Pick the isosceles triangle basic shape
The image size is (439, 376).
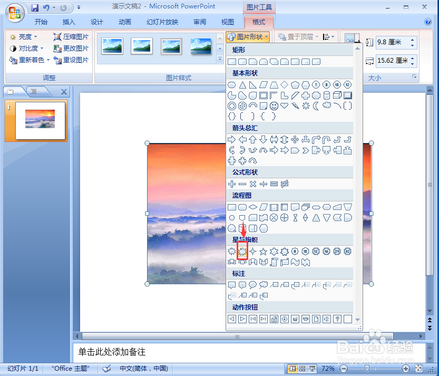pyautogui.click(x=242, y=85)
